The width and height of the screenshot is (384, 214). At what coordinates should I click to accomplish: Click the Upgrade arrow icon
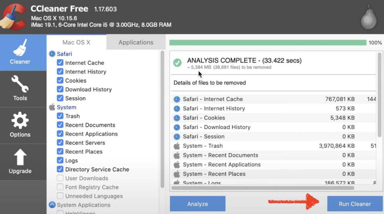coord(20,157)
